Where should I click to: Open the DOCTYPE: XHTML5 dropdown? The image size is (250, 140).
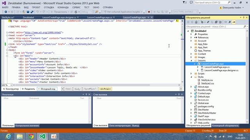click(x=185, y=12)
